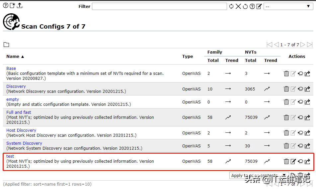
Task: Export the Host Discovery config
Action: click(x=307, y=133)
